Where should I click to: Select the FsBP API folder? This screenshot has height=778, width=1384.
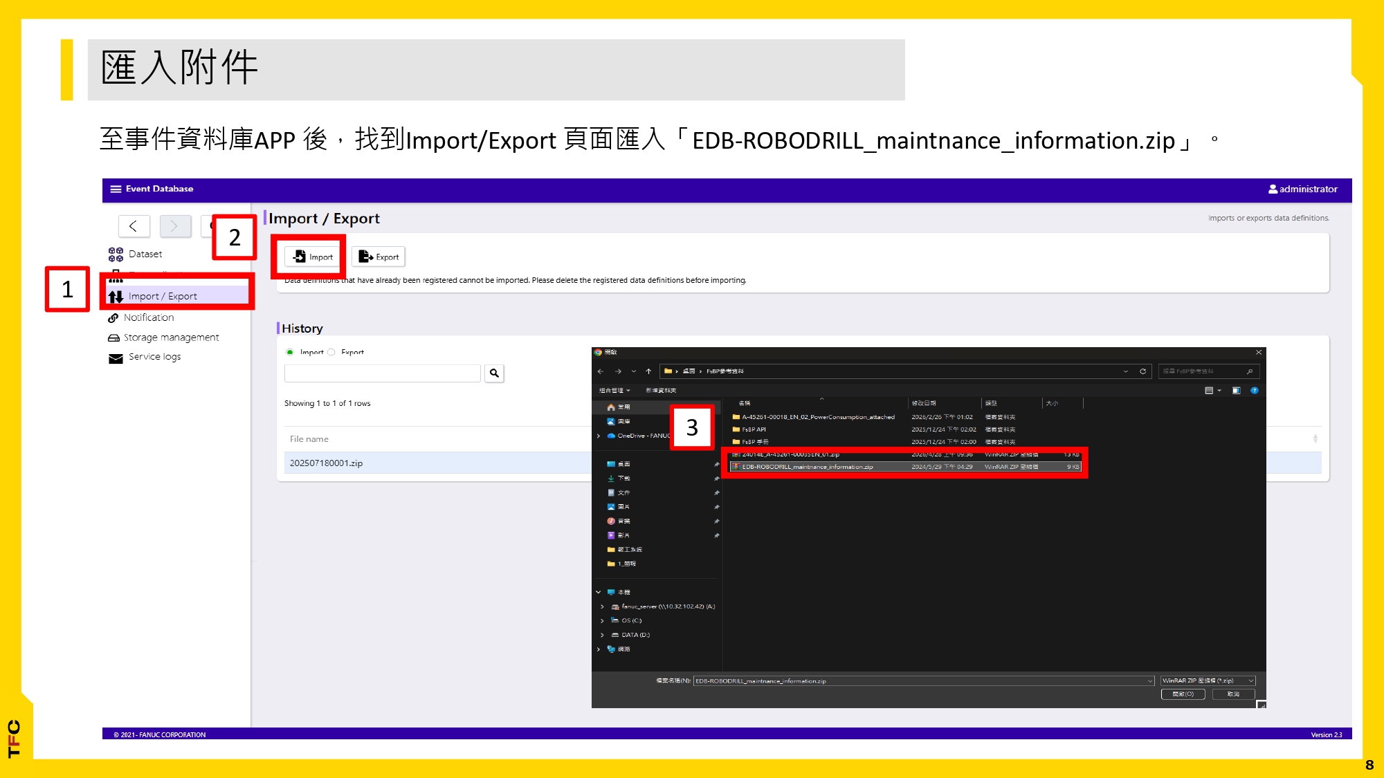[x=749, y=429]
